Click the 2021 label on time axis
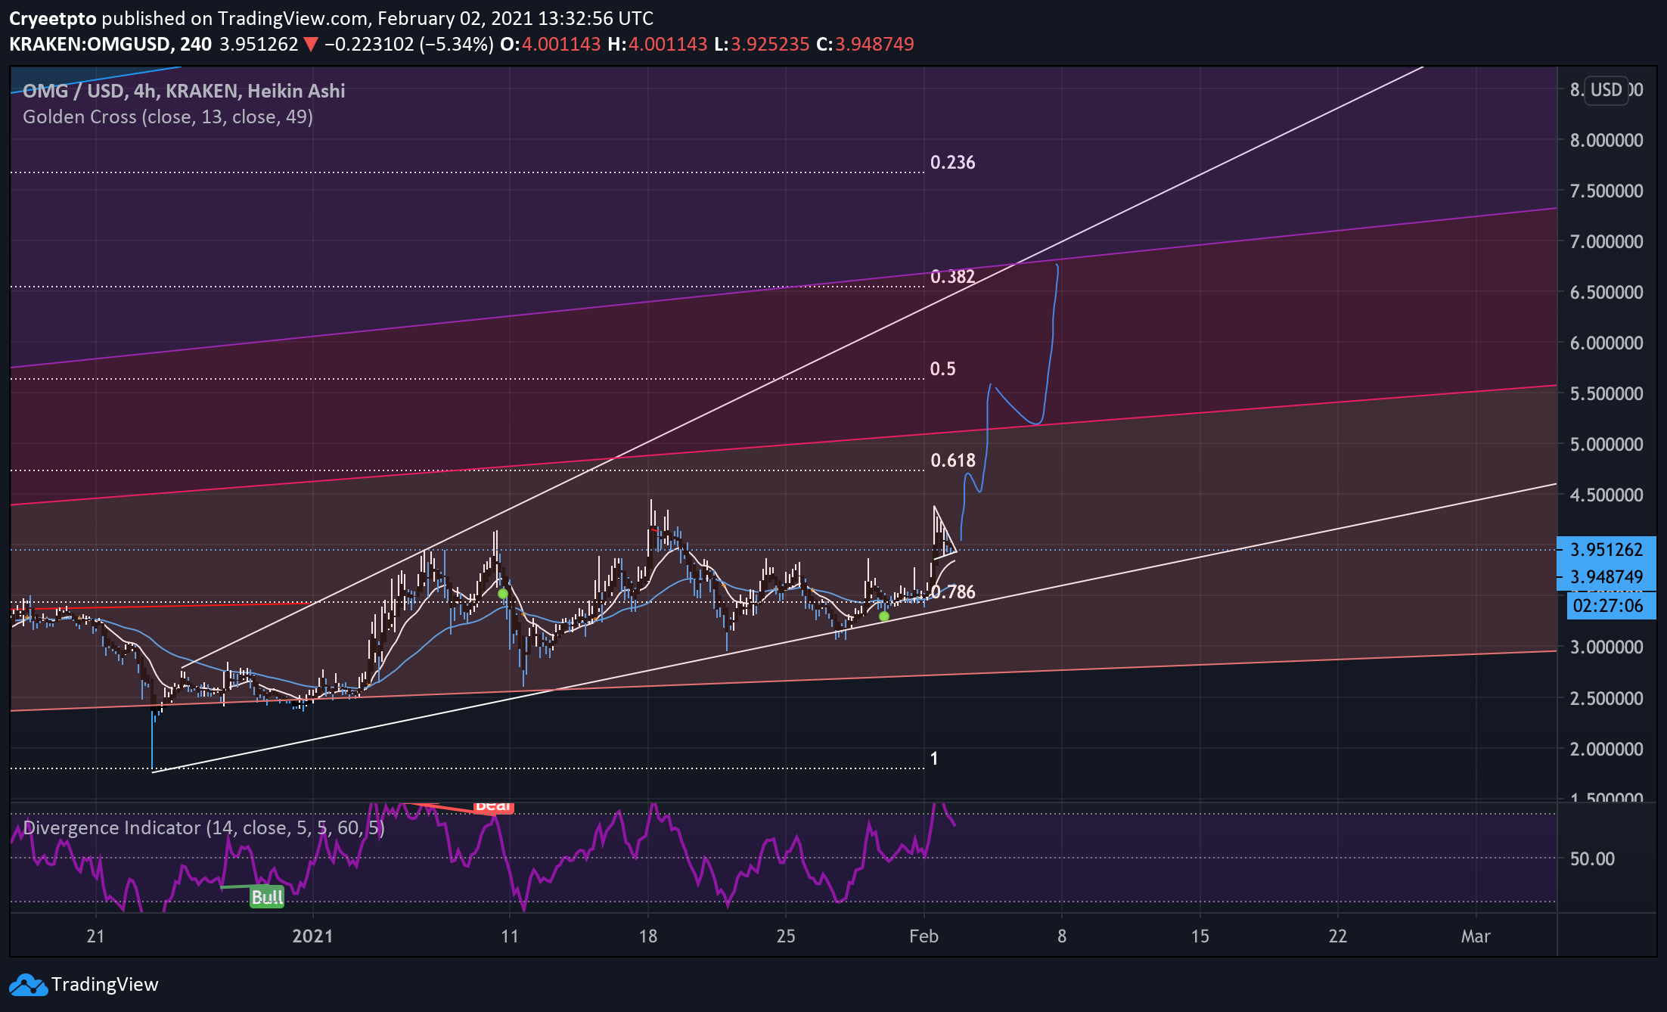This screenshot has width=1667, height=1012. click(x=312, y=936)
